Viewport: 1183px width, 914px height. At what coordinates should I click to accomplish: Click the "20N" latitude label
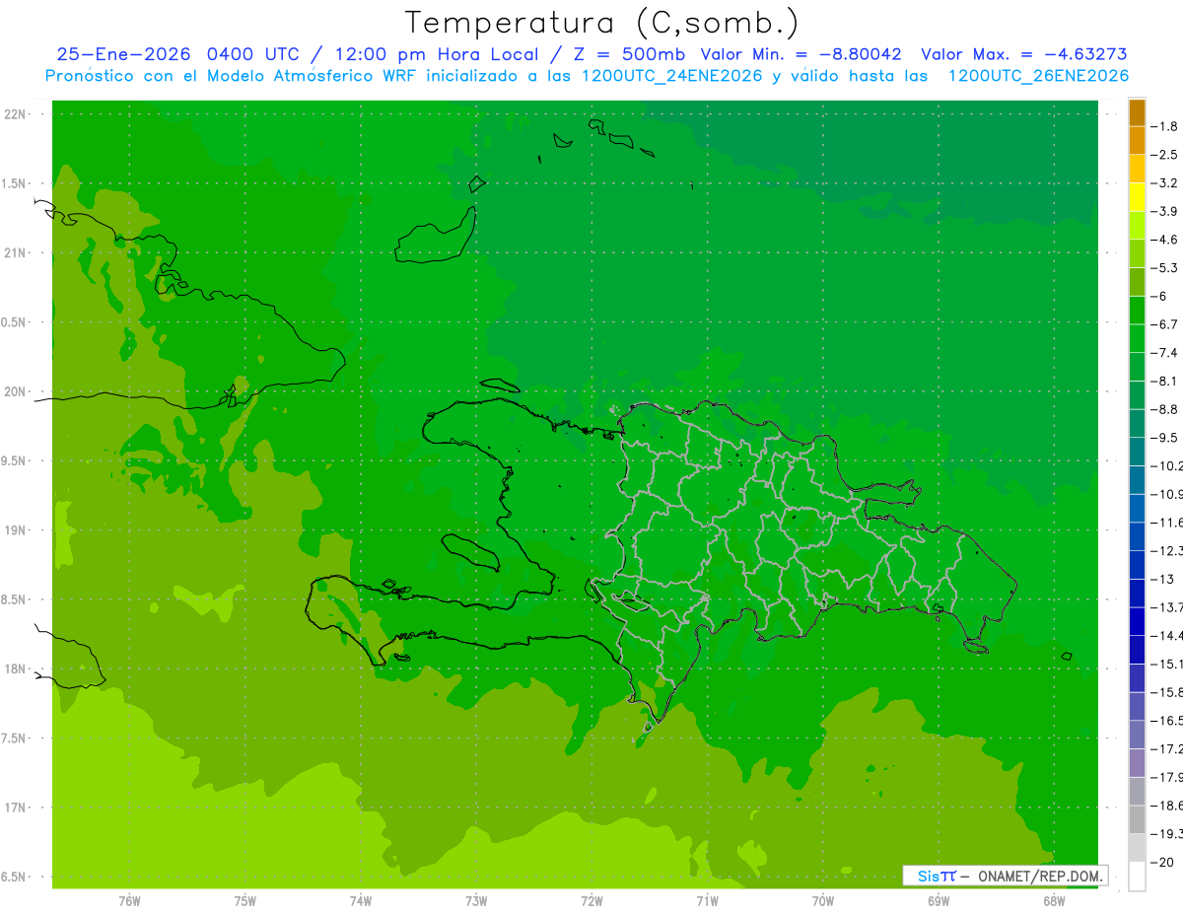16,391
